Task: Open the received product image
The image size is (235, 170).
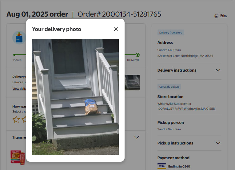Action: coord(18,157)
